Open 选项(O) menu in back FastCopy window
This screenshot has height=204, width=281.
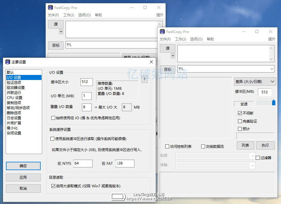(x=84, y=15)
